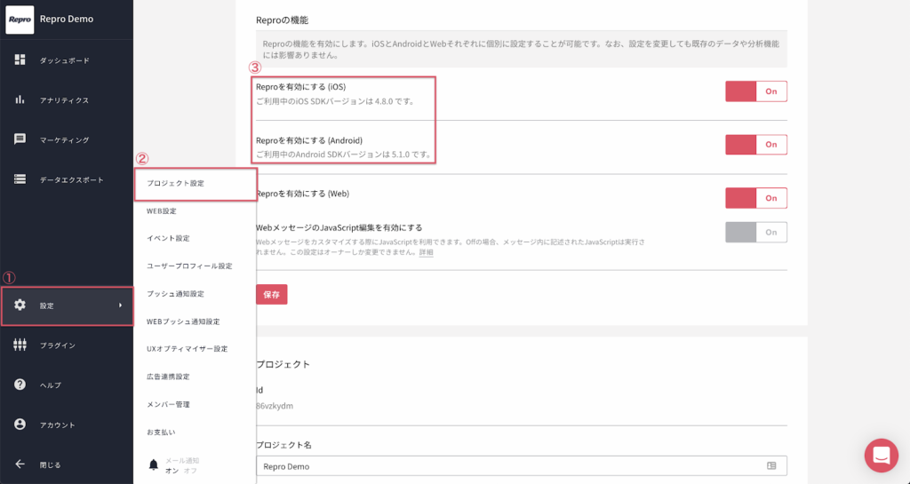Click the 保存 button
Screen dimensions: 910x484
click(272, 295)
